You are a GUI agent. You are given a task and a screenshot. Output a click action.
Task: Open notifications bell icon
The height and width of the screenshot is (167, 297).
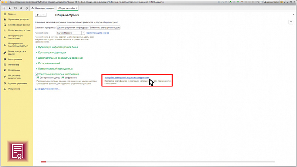27,8
